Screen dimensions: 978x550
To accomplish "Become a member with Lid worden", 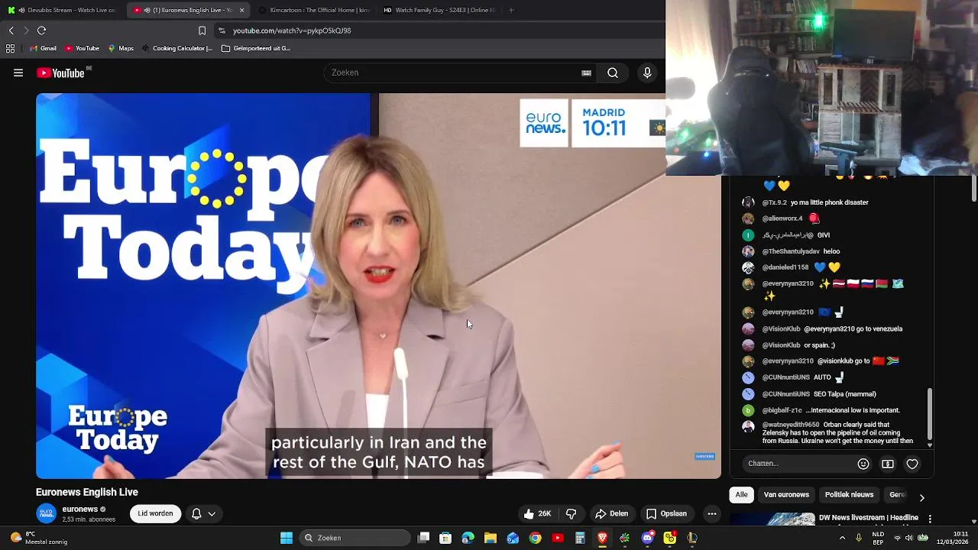I will pos(155,513).
